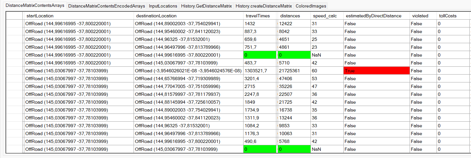The height and width of the screenshot is (158, 471).
Task: Open the ColoredImages tab
Action: [x=310, y=6]
